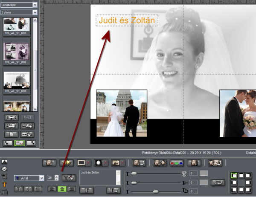Select the green-highlighted both-pages layout mode
This screenshot has width=256, height=197.
click(20, 143)
